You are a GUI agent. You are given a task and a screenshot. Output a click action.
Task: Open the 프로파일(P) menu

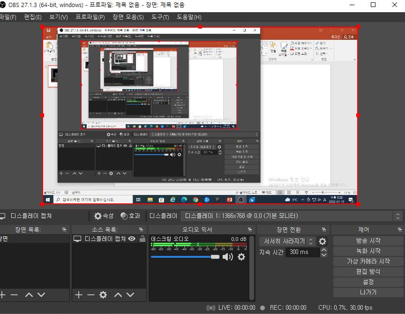click(x=90, y=17)
